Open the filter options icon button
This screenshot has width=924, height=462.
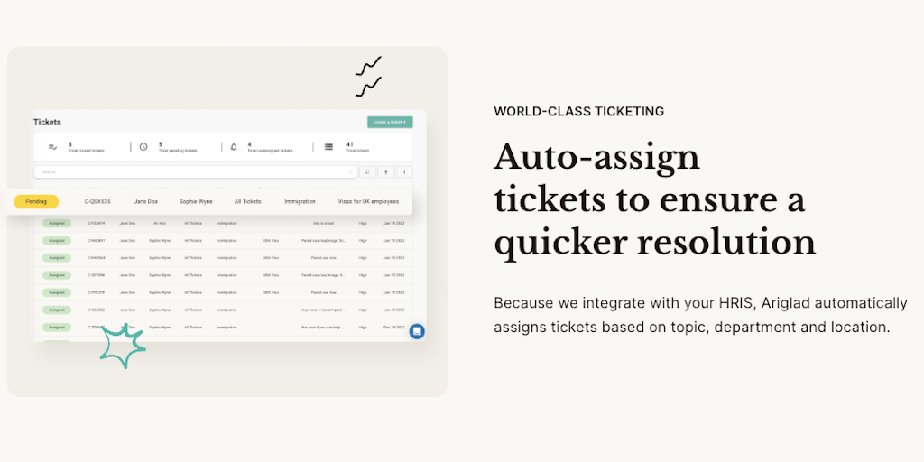point(367,172)
